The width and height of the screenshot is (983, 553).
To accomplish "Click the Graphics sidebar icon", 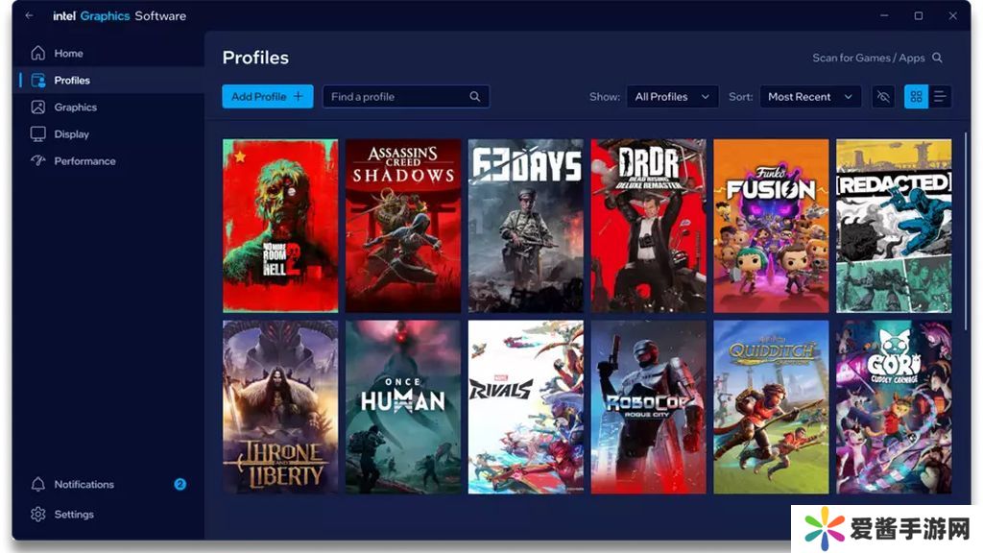I will (x=38, y=108).
